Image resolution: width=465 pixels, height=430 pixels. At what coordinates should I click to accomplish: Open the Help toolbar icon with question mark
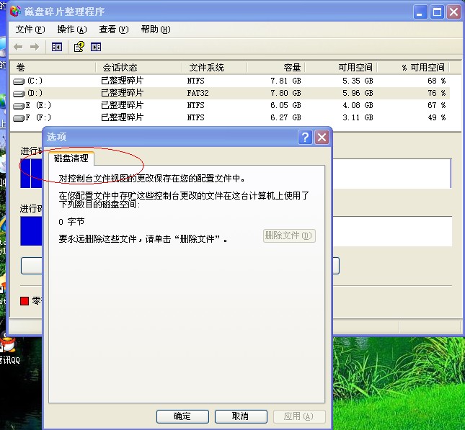[79, 47]
